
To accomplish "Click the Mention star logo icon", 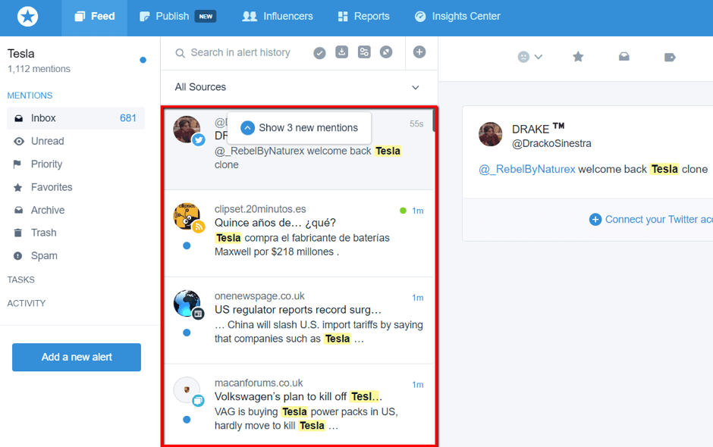I will (28, 17).
